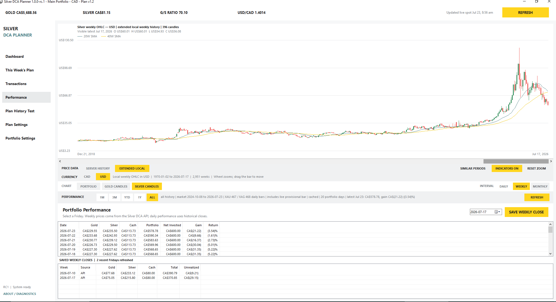556x302 pixels.
Task: Switch chart currency to CAD
Action: [x=87, y=177]
